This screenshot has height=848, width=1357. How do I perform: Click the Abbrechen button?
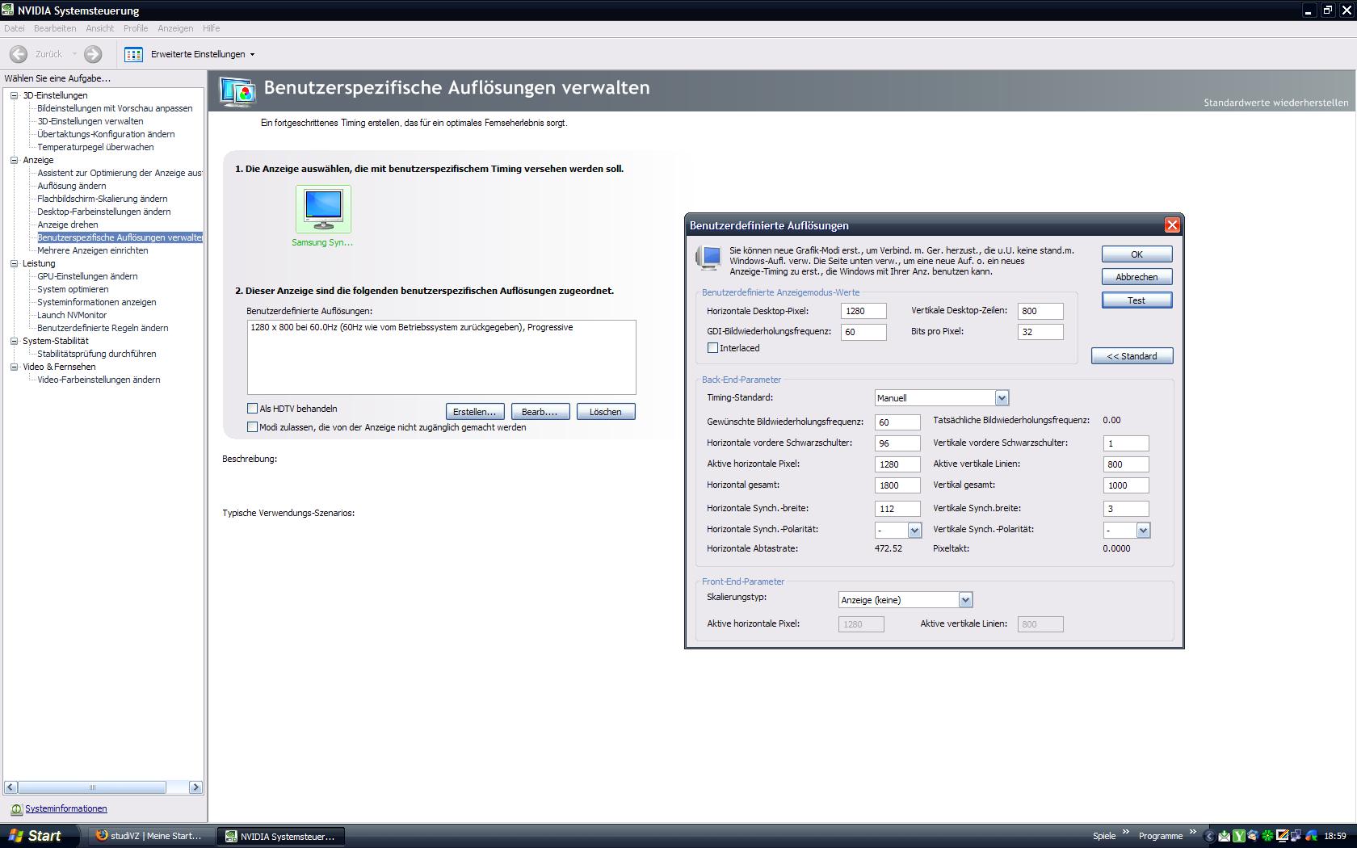(1136, 277)
